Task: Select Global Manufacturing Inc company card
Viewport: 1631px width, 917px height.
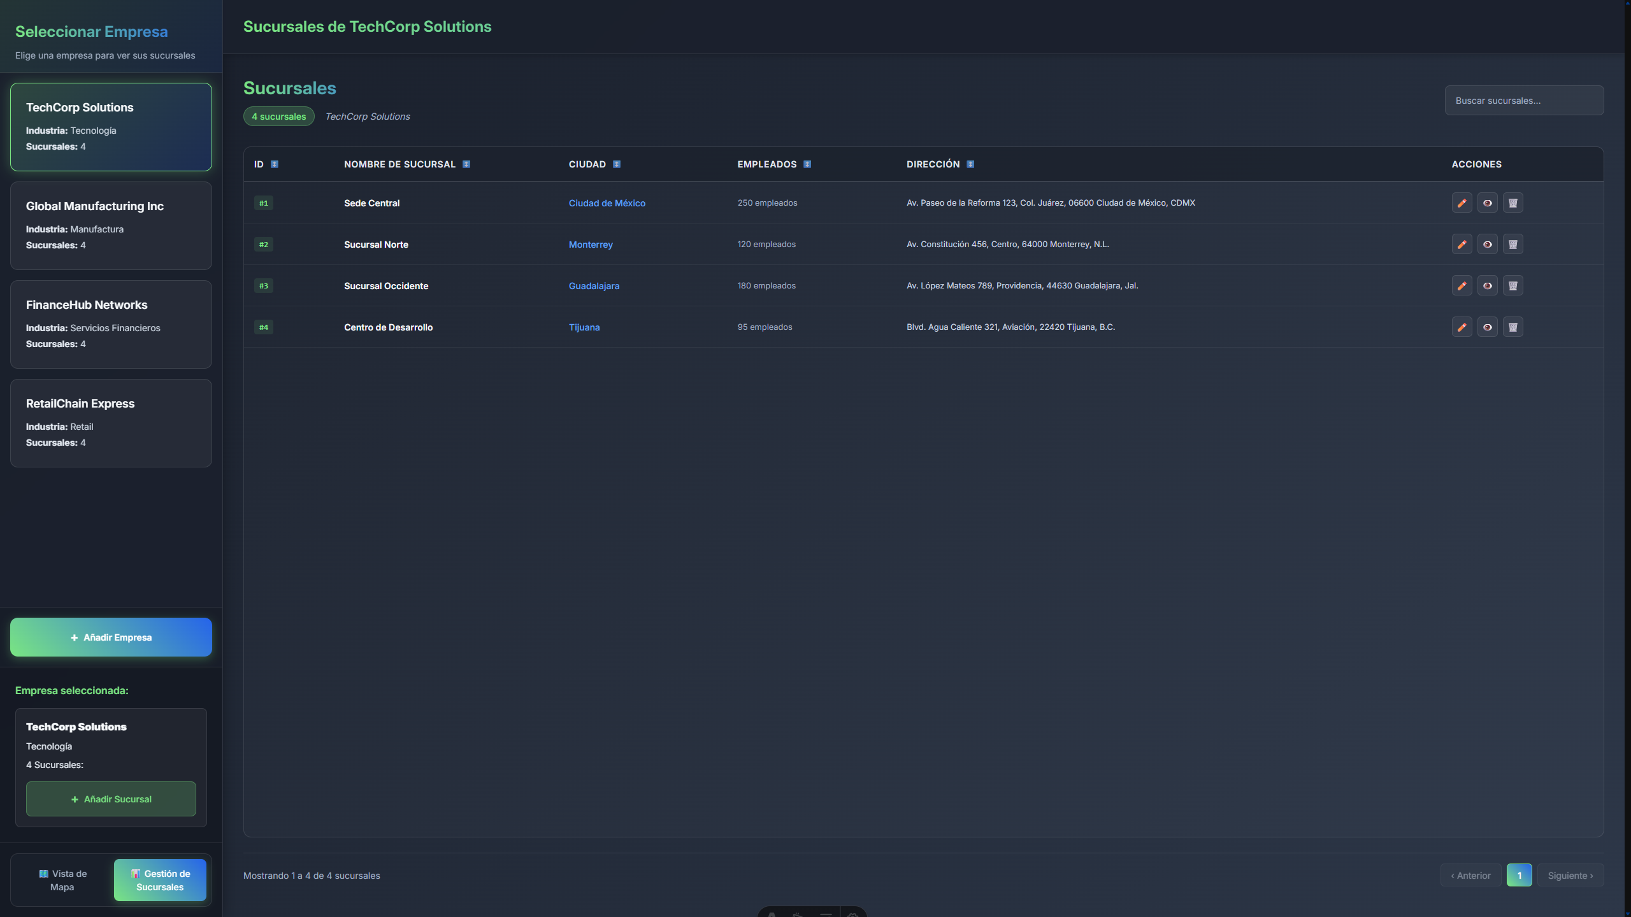Action: [x=111, y=225]
